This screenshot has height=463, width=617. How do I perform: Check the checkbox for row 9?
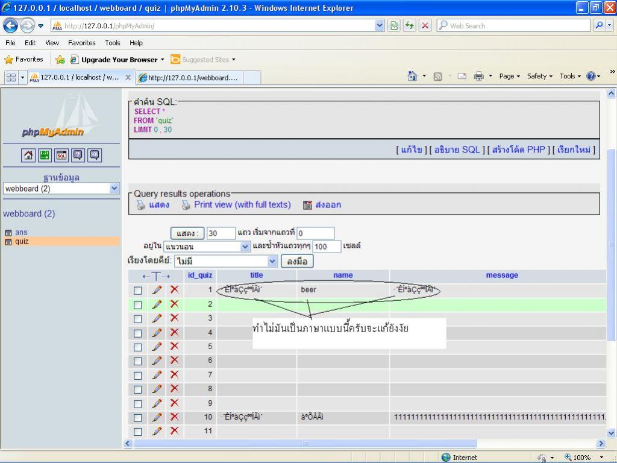coord(138,403)
